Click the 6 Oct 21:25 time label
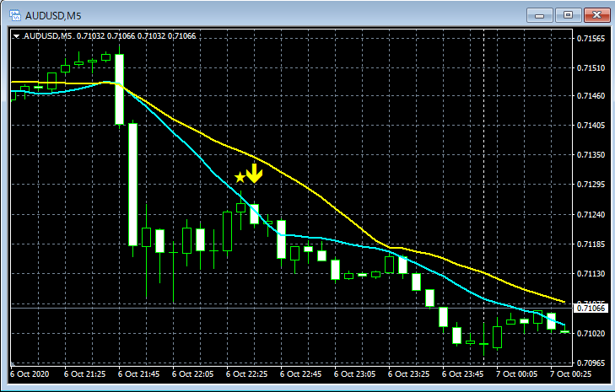This screenshot has height=392, width=615. pos(84,374)
